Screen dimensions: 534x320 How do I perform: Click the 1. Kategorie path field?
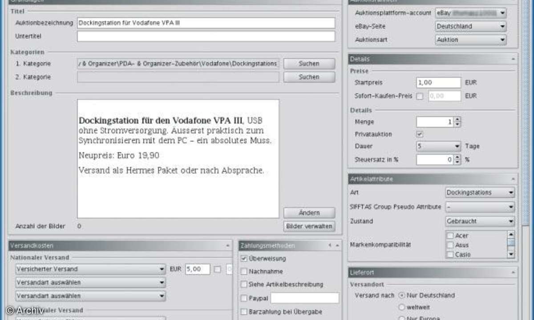(178, 64)
